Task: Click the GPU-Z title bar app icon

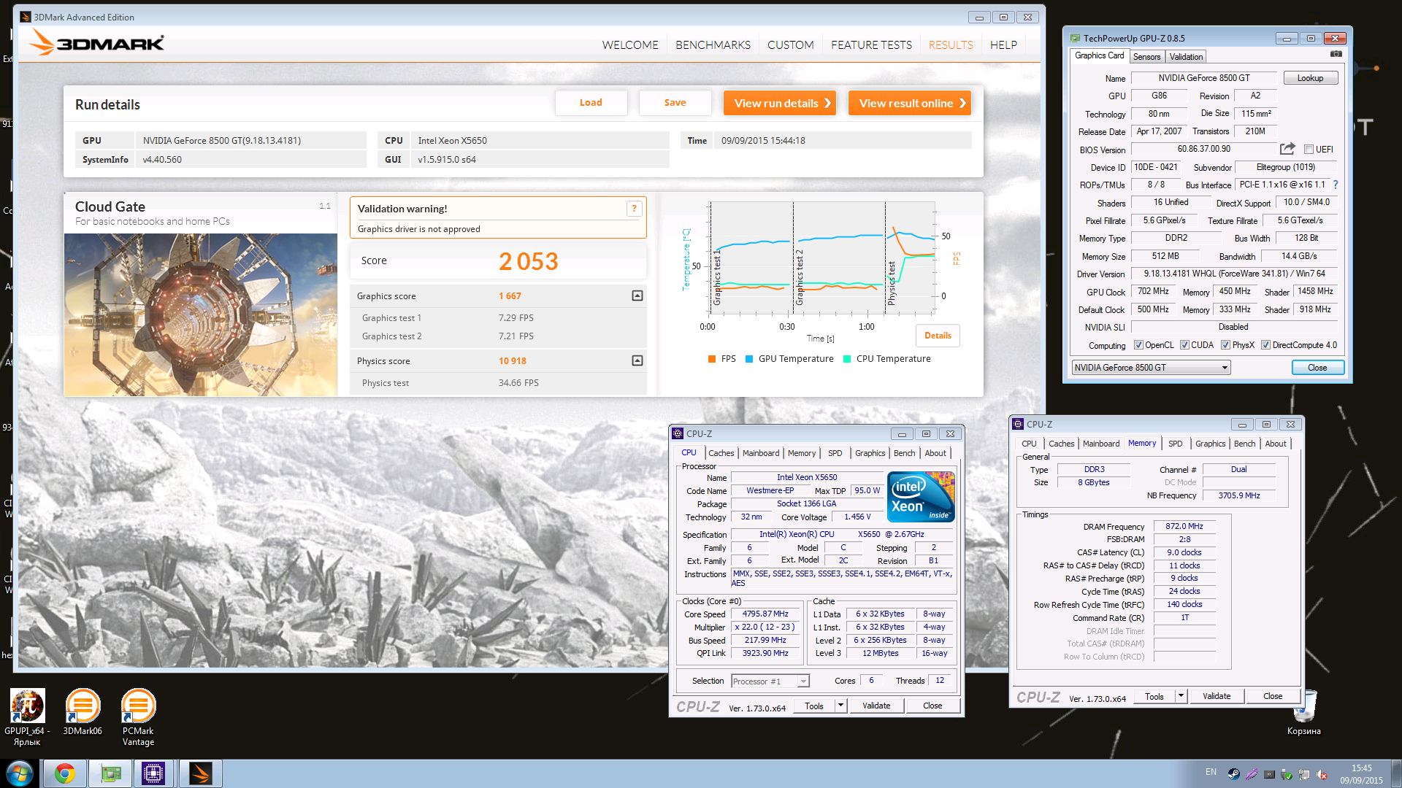Action: [1075, 38]
